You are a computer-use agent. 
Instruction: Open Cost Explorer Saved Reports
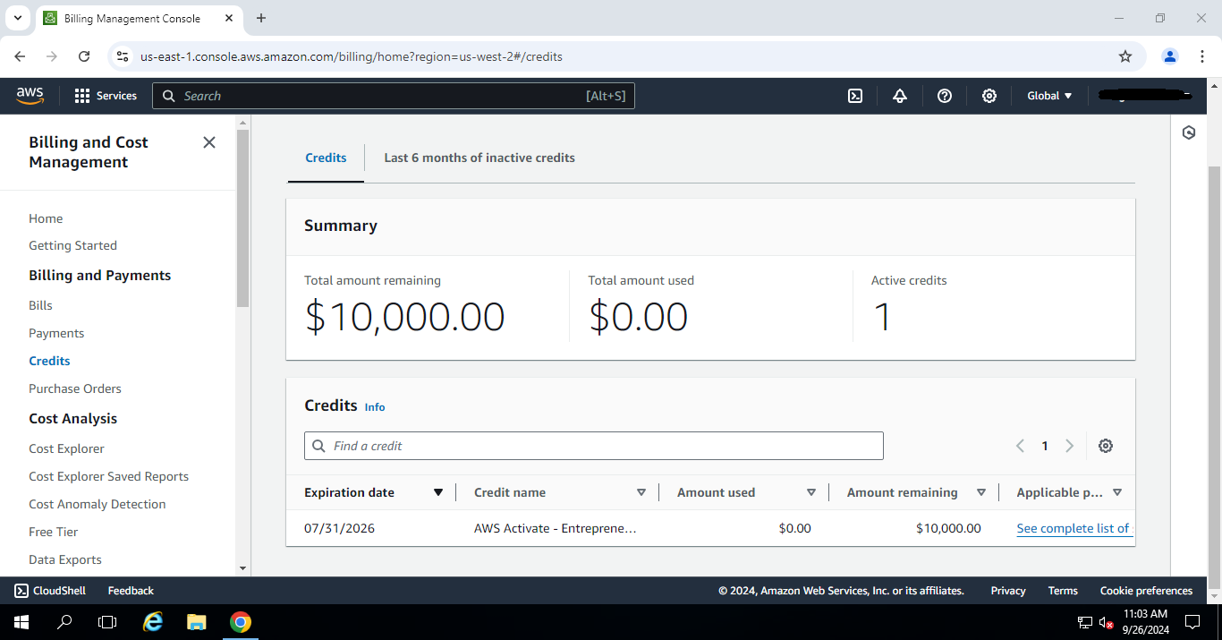[108, 476]
